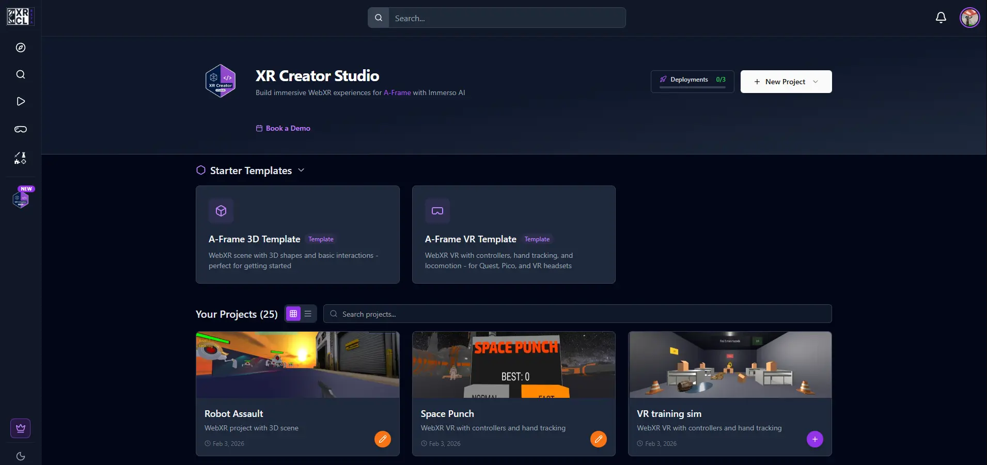987x465 pixels.
Task: Click the purple plus on VR training sim
Action: point(814,439)
